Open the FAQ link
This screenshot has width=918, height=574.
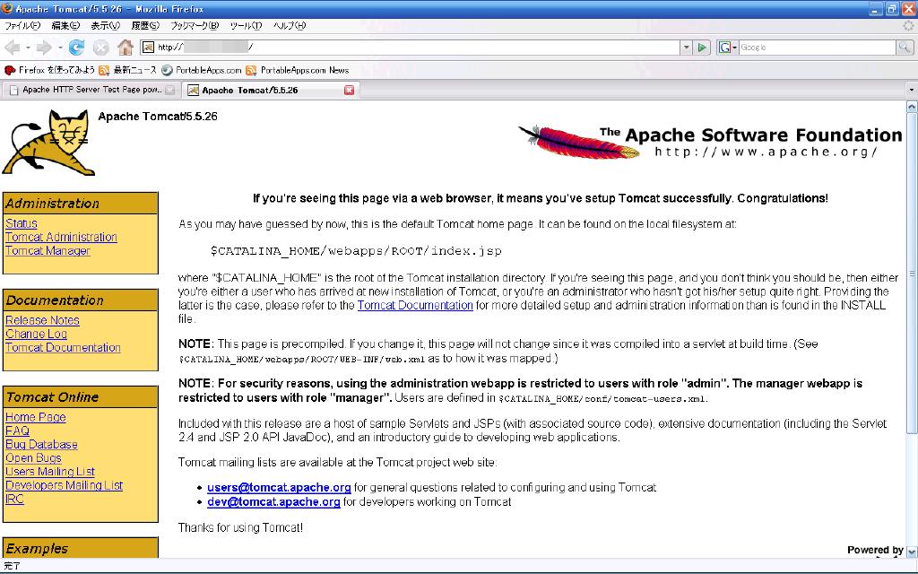(x=17, y=430)
